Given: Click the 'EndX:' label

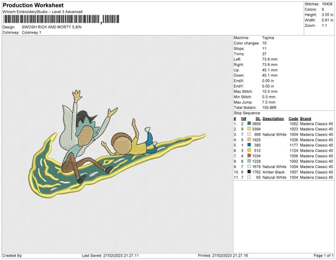Looking at the screenshot, I should click(239, 81).
